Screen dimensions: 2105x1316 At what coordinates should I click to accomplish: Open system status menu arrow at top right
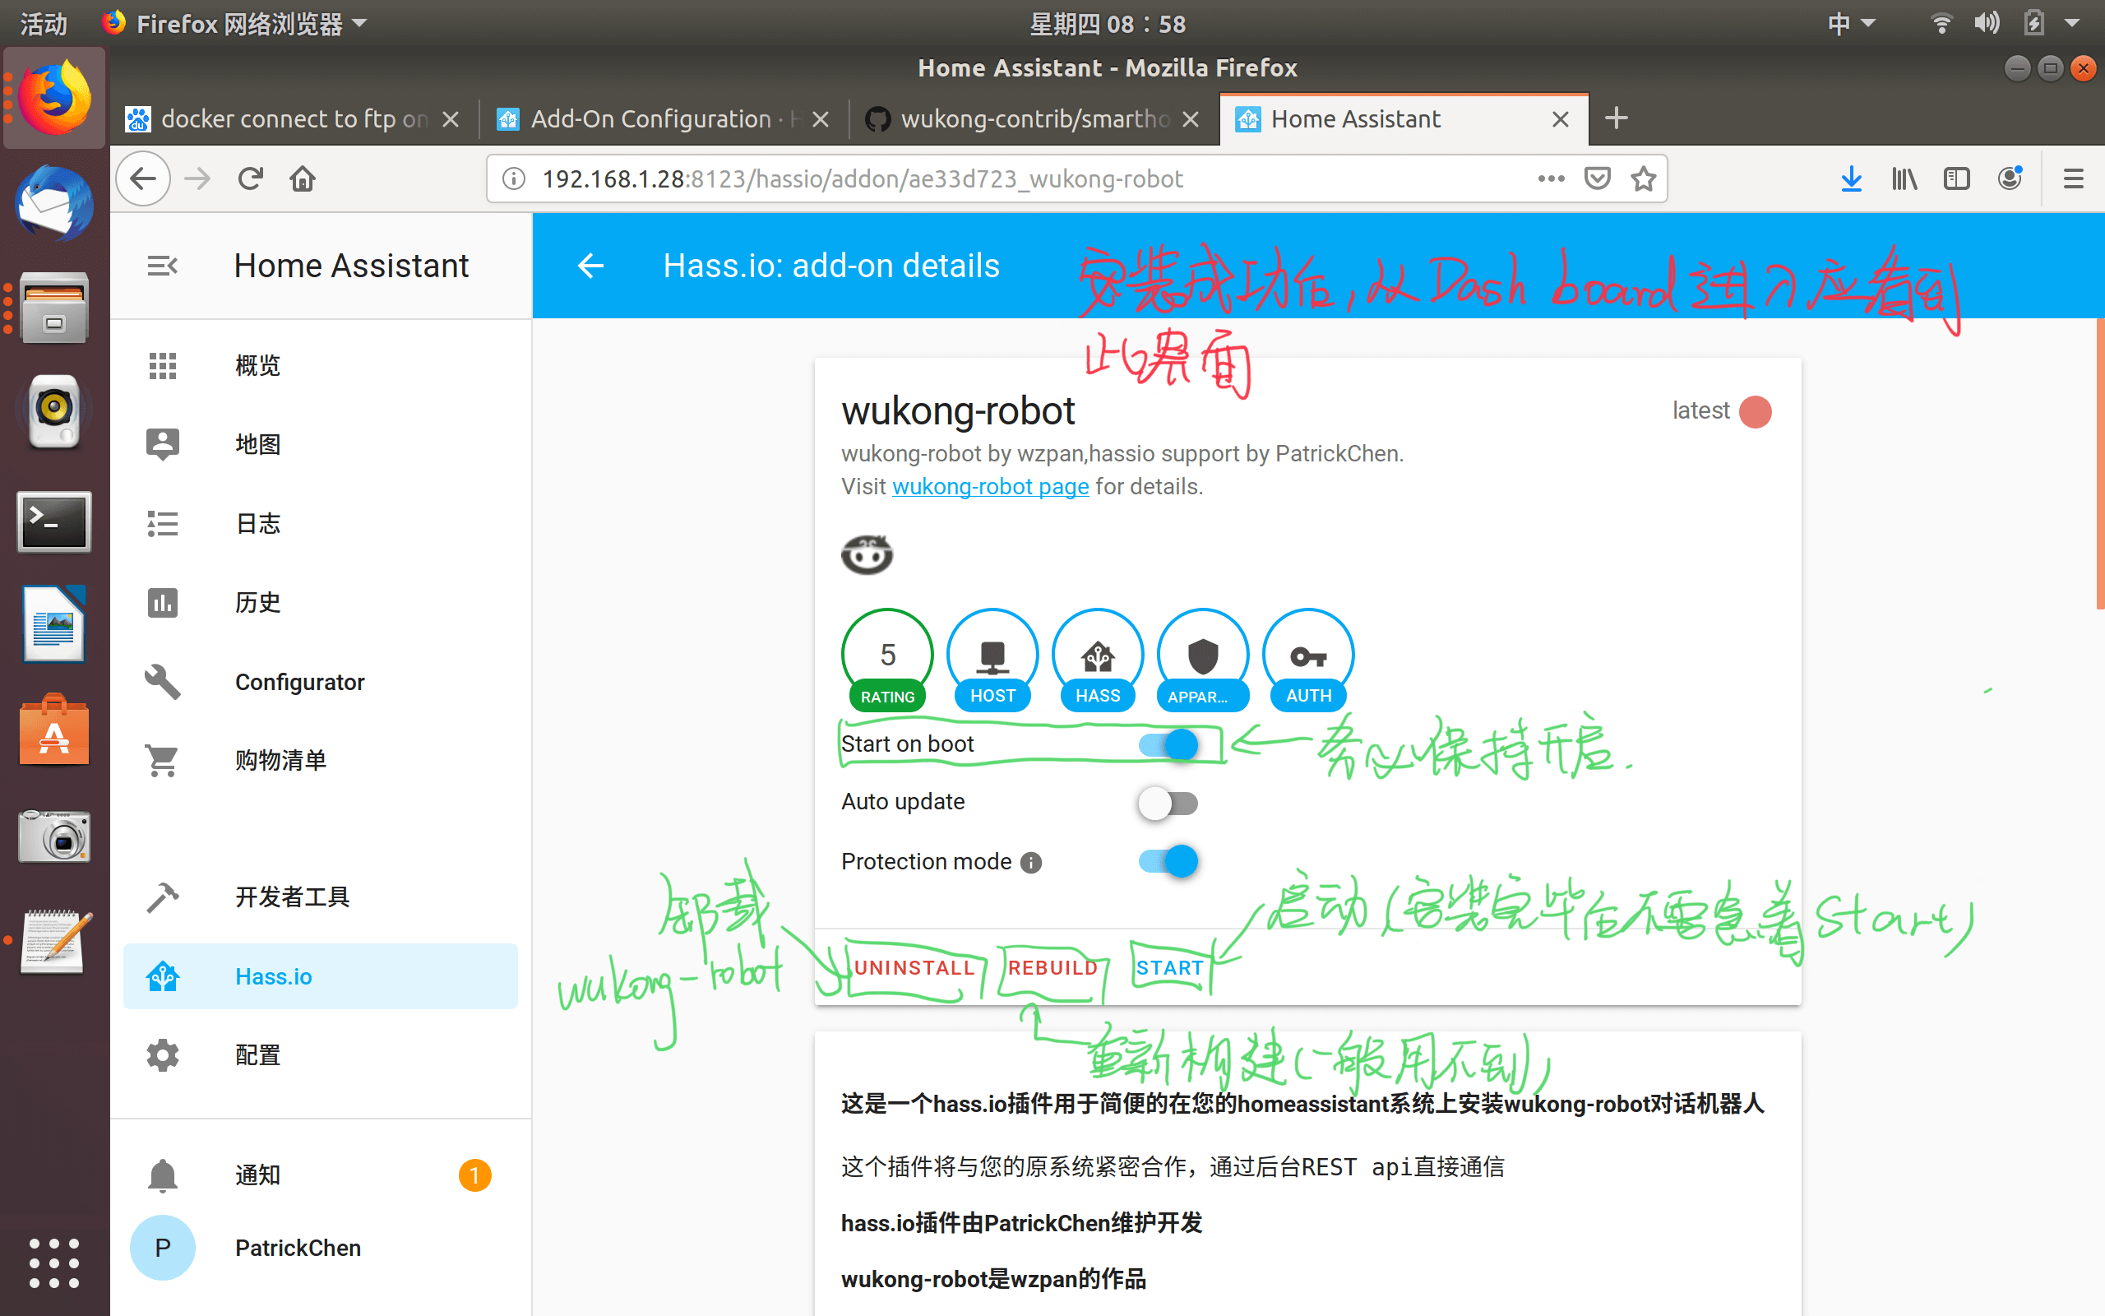coord(2071,24)
